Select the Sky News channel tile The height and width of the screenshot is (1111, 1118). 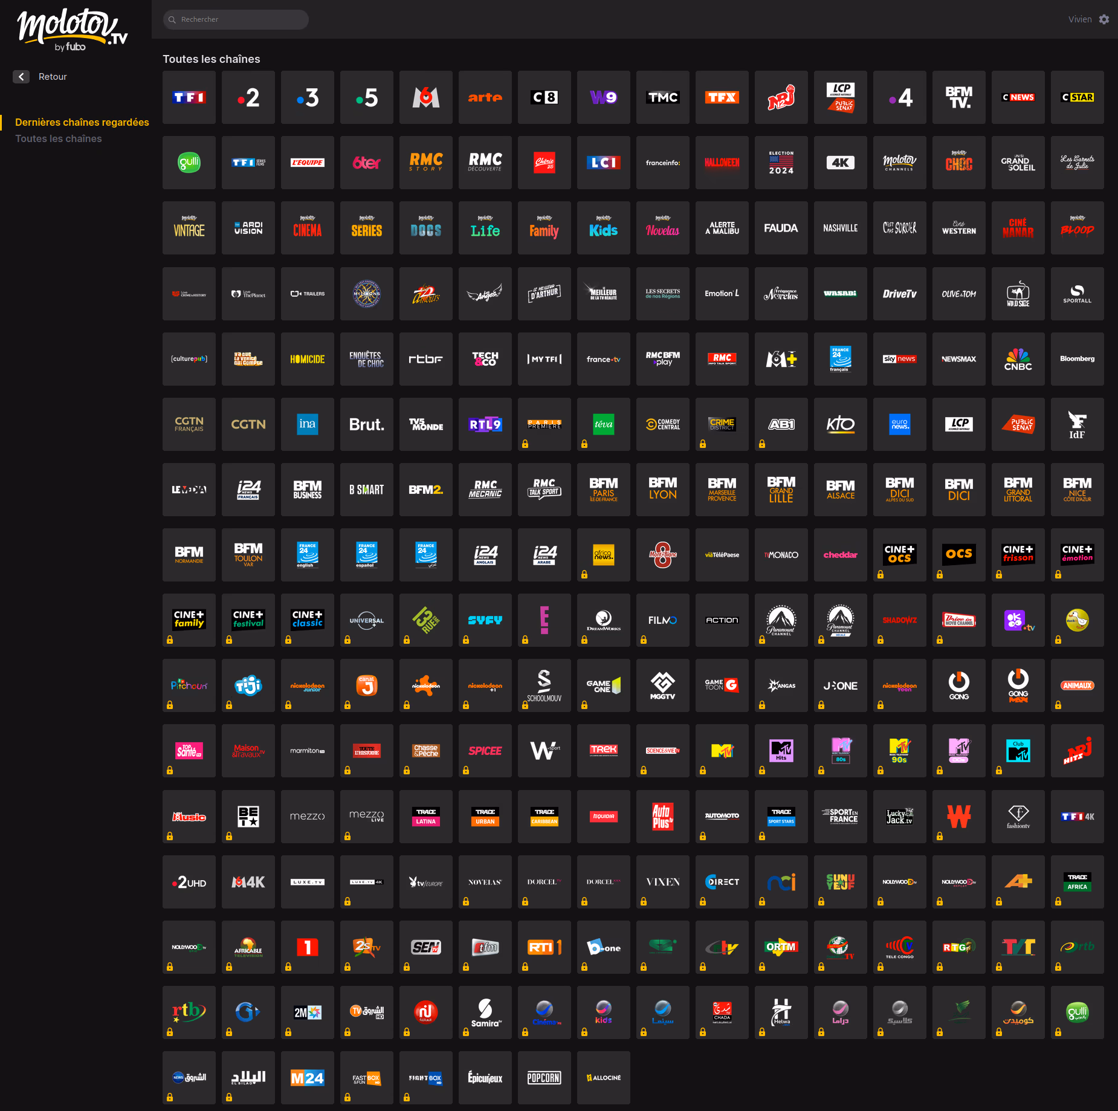(x=900, y=359)
